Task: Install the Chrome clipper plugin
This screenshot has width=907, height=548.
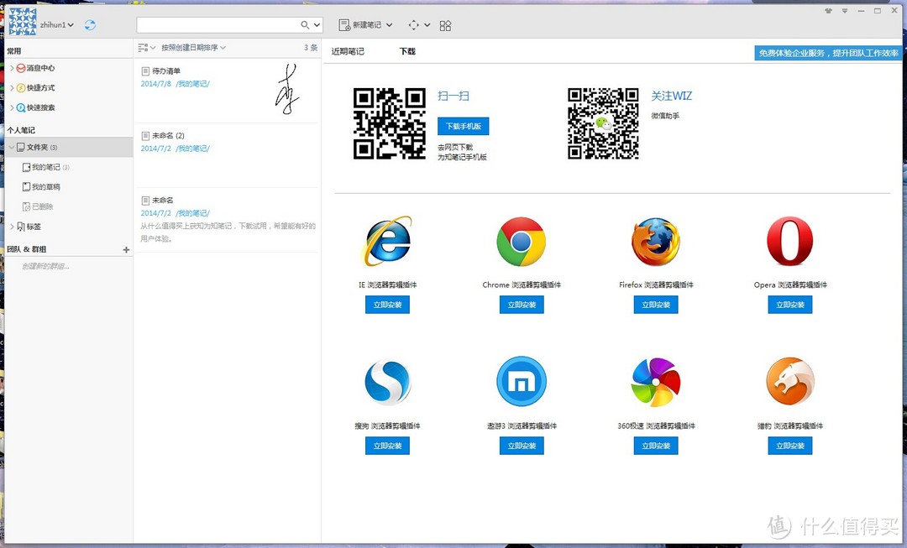Action: (522, 305)
